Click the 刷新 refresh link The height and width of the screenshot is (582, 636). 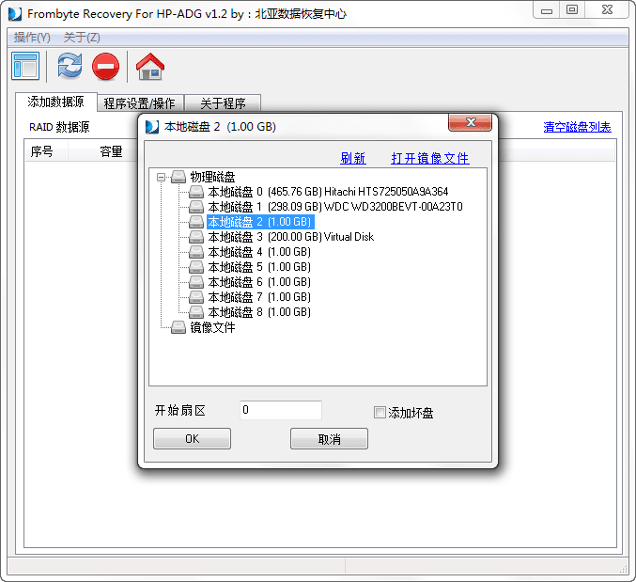(x=353, y=158)
